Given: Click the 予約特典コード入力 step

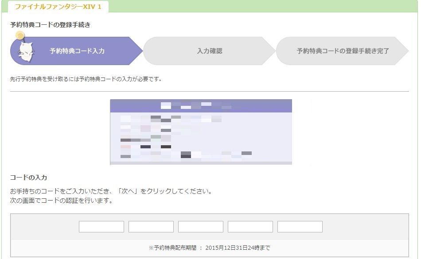Looking at the screenshot, I should coord(77,51).
